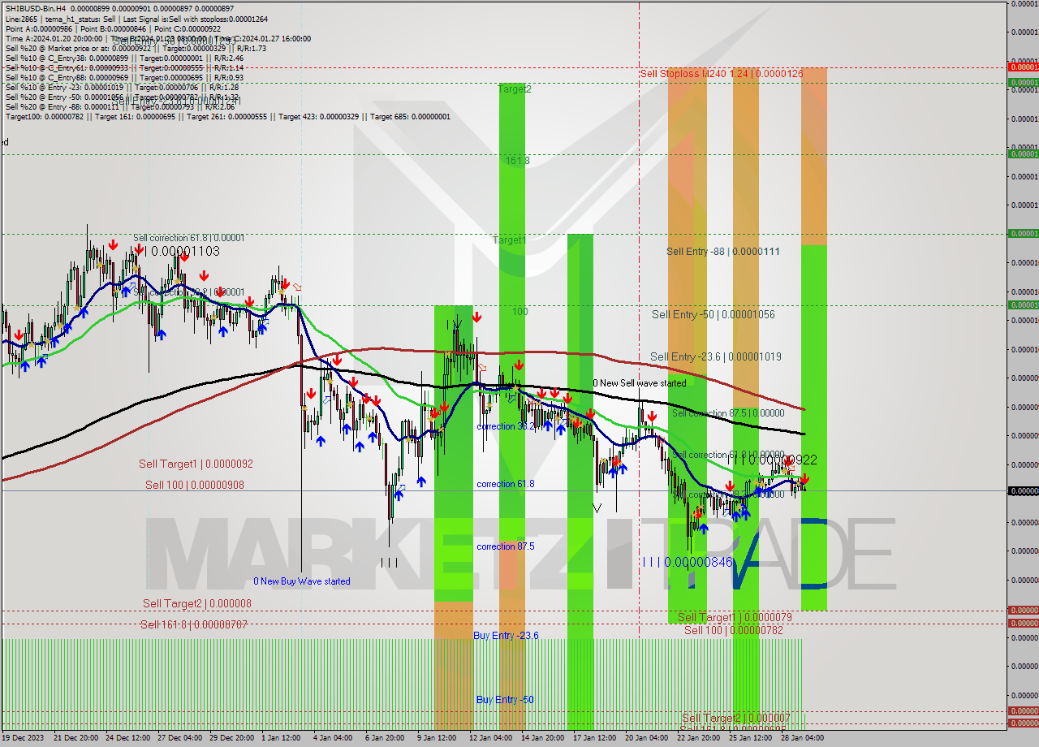
Task: Click the '6 Jan 20:00' time axis label
Action: pos(385,738)
